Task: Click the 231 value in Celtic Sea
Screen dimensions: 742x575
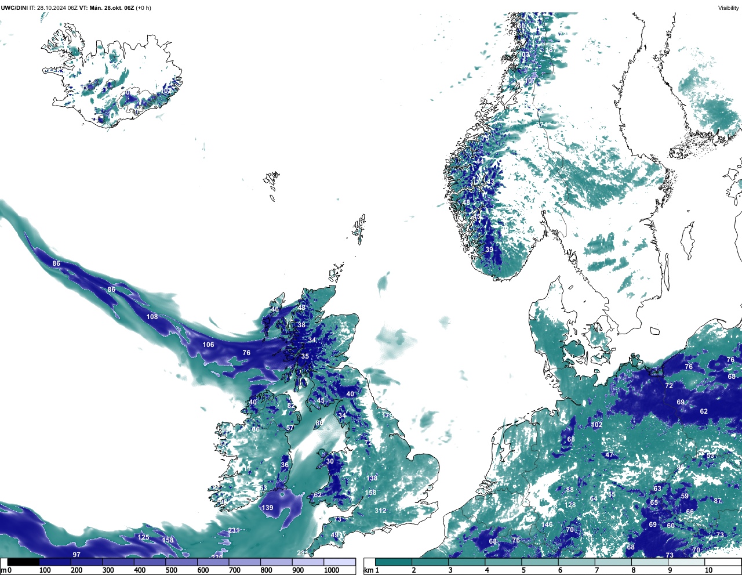Action: tap(234, 530)
